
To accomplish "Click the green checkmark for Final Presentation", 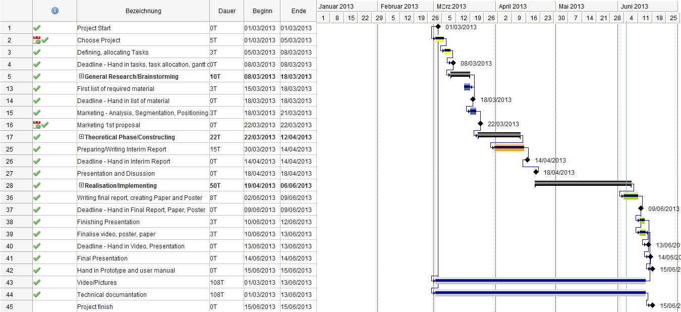I will 37,258.
